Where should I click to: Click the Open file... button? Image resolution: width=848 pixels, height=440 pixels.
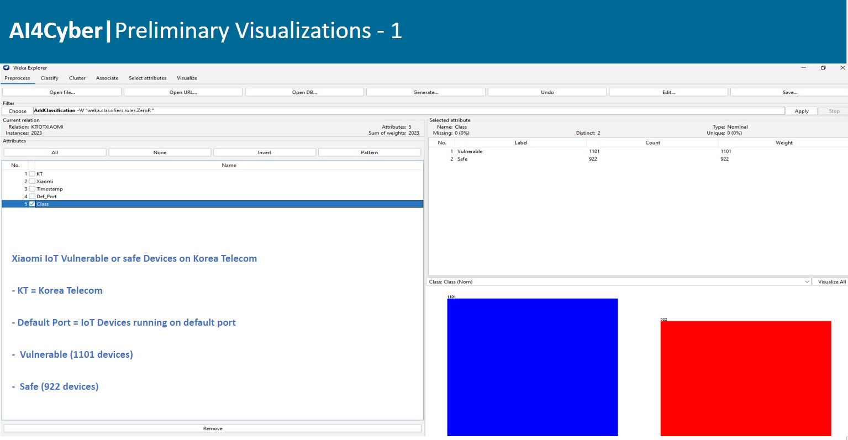[x=62, y=92]
